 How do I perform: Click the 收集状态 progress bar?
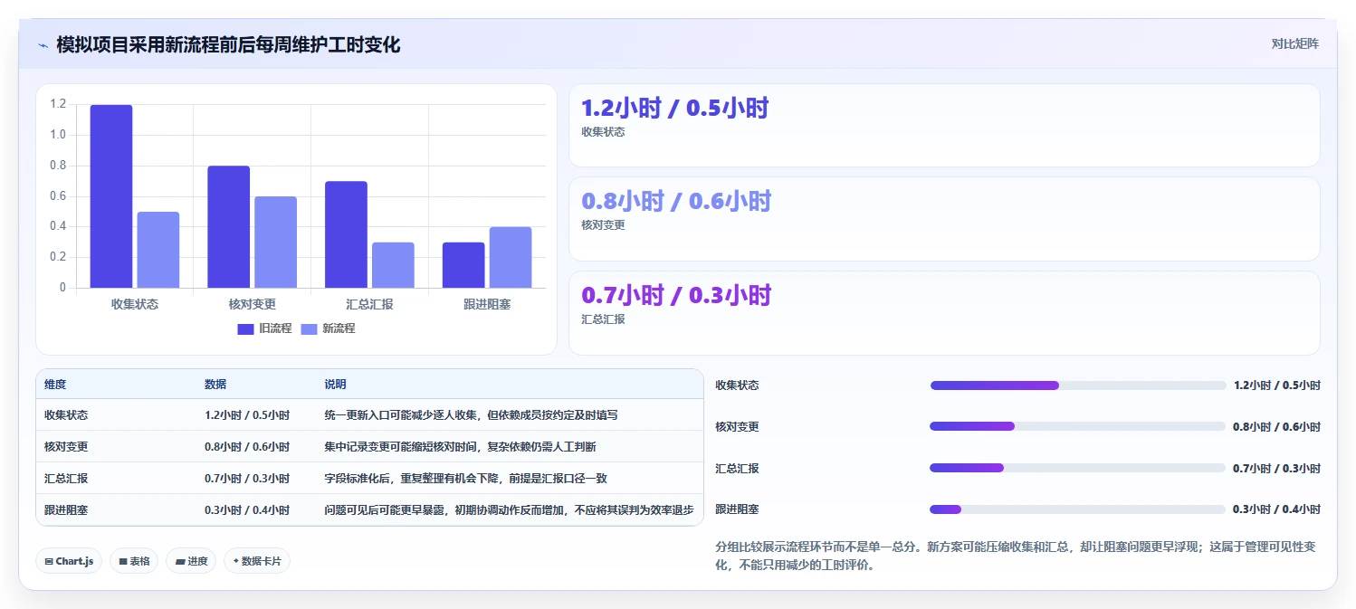1078,385
